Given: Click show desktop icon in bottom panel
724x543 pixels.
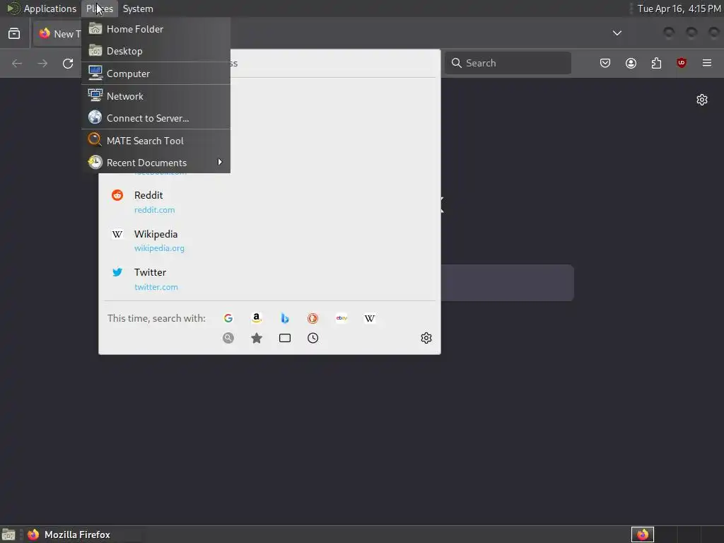Looking at the screenshot, I should [8, 535].
